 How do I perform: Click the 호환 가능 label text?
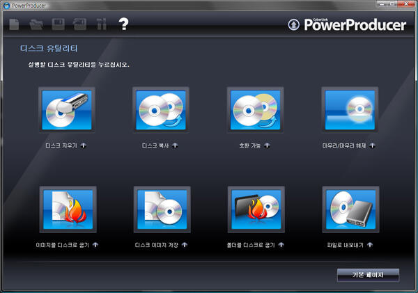250,145
